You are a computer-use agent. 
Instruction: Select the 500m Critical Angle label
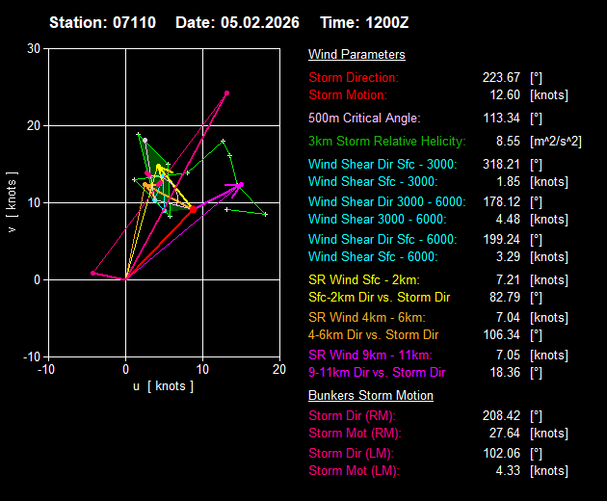pyautogui.click(x=364, y=118)
